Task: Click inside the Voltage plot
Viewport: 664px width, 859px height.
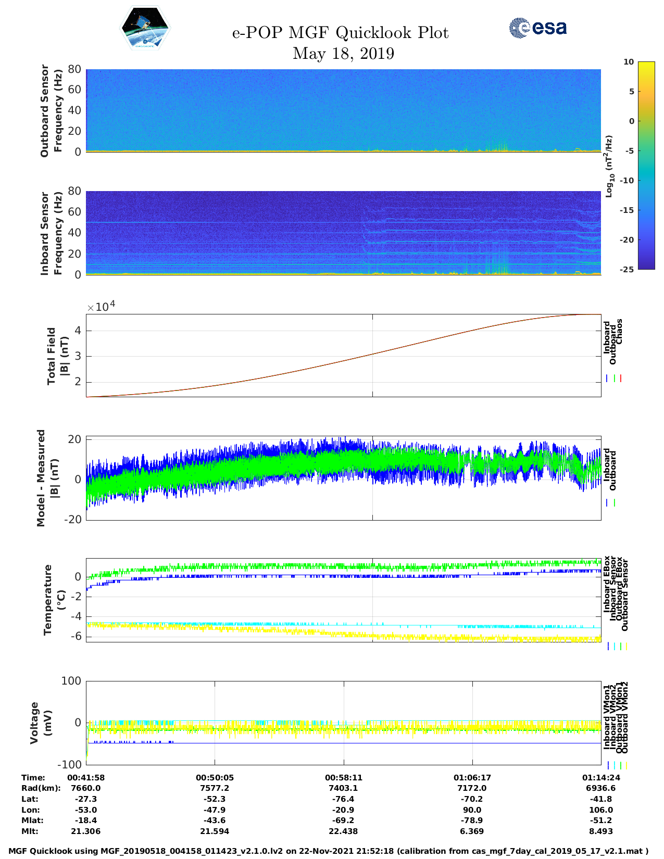Action: point(343,723)
